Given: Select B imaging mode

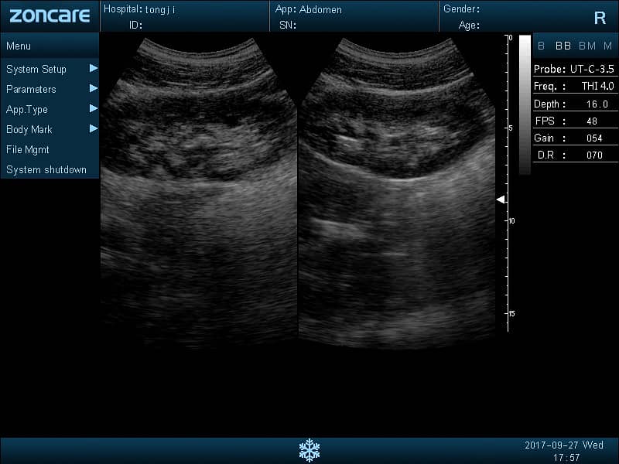Looking at the screenshot, I should (541, 46).
